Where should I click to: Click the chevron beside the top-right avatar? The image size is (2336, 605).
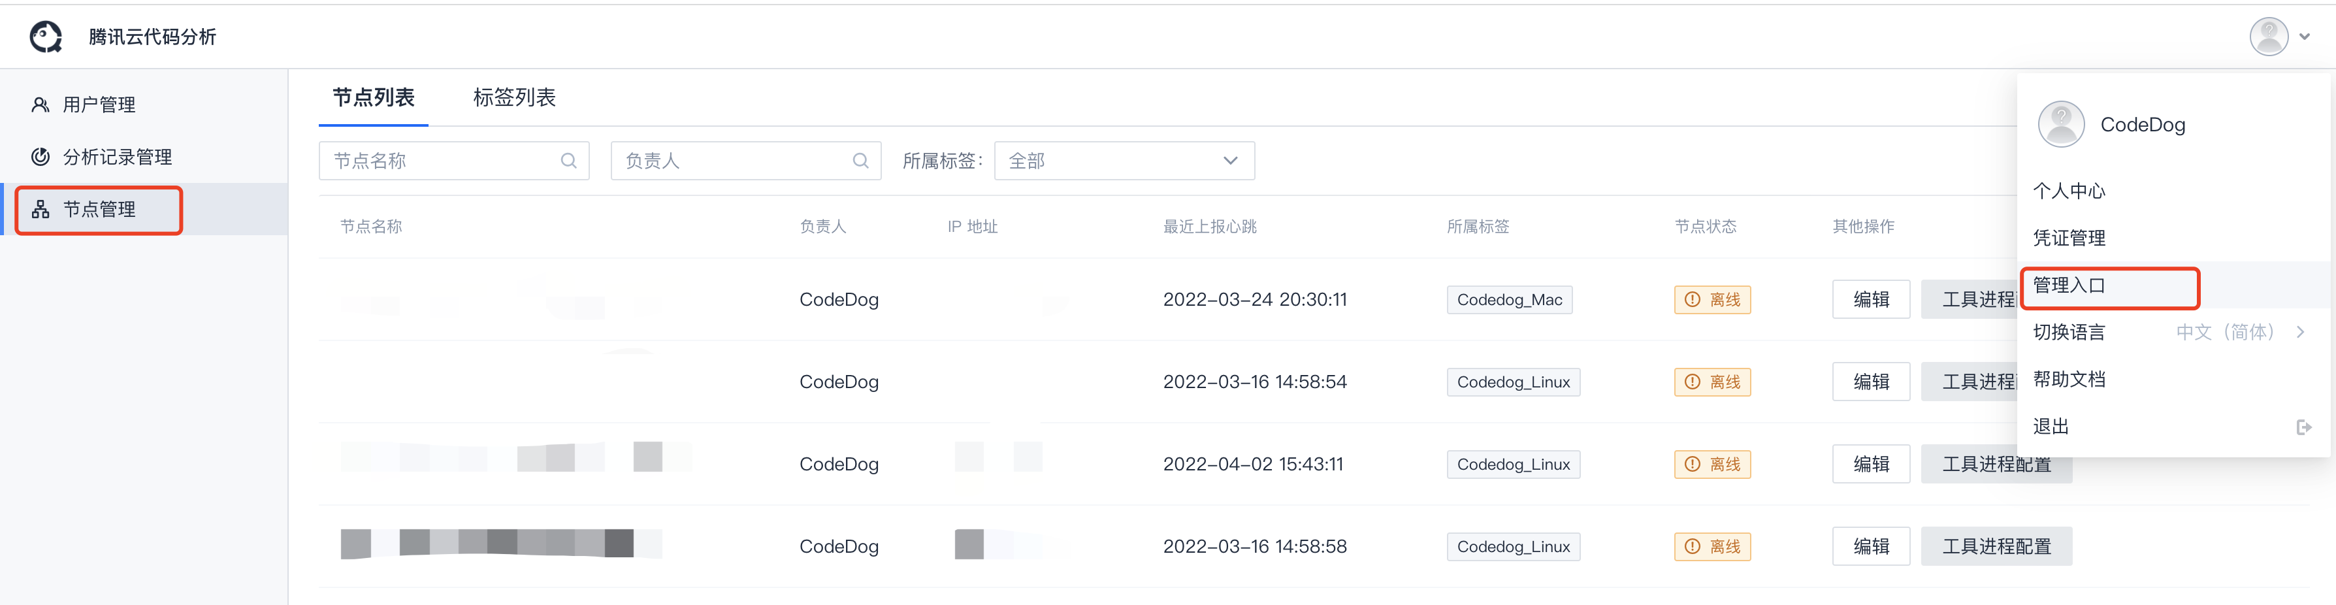pyautogui.click(x=2305, y=37)
